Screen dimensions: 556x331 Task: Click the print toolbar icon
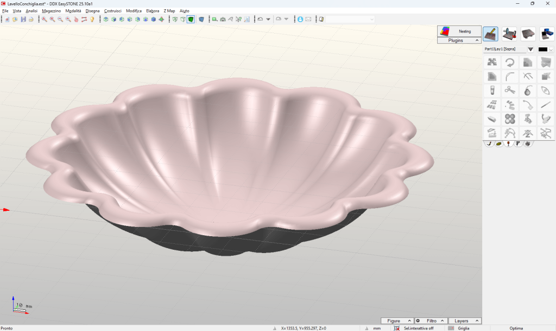(x=31, y=20)
